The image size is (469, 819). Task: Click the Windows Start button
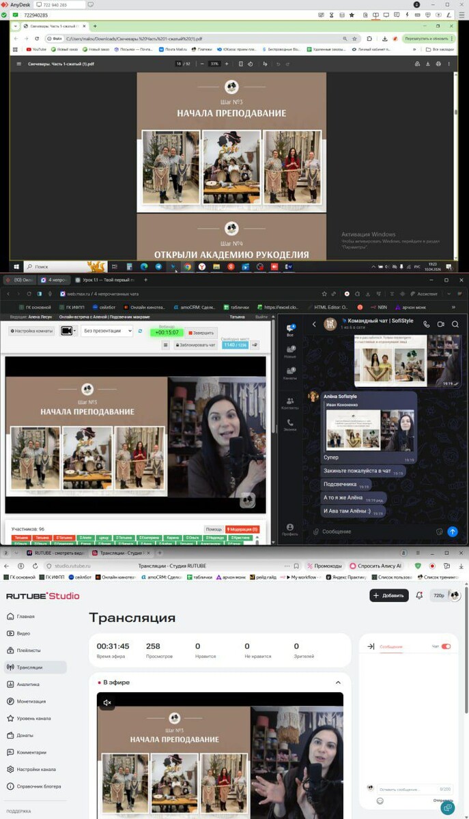16,266
